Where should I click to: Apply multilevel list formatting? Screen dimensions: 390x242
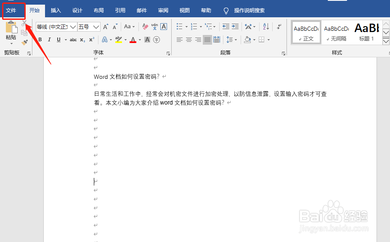[208, 27]
